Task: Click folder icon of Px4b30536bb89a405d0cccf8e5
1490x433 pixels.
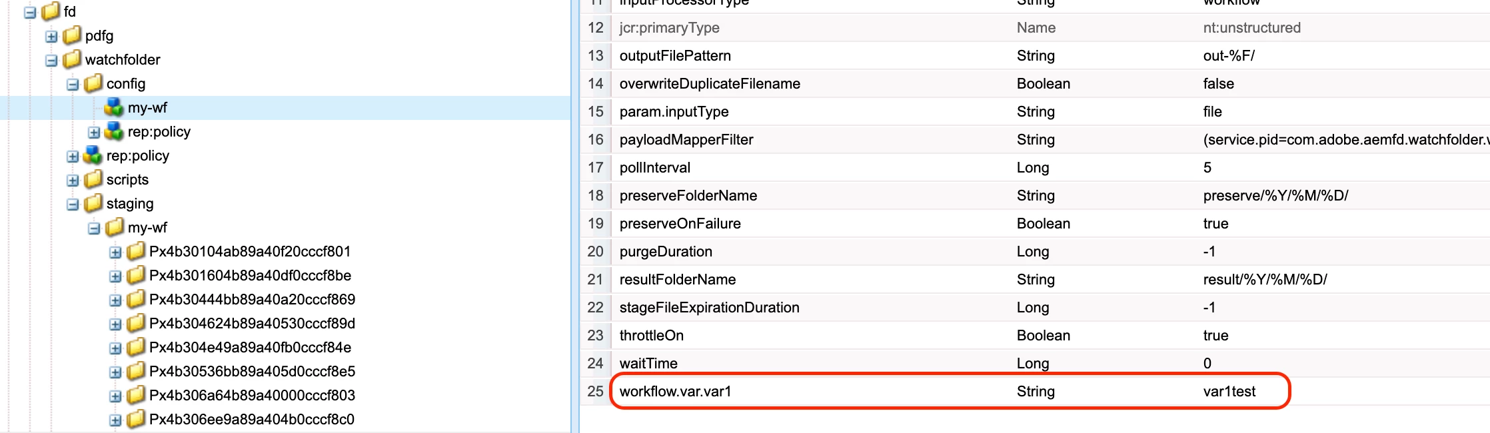Action: pos(136,371)
